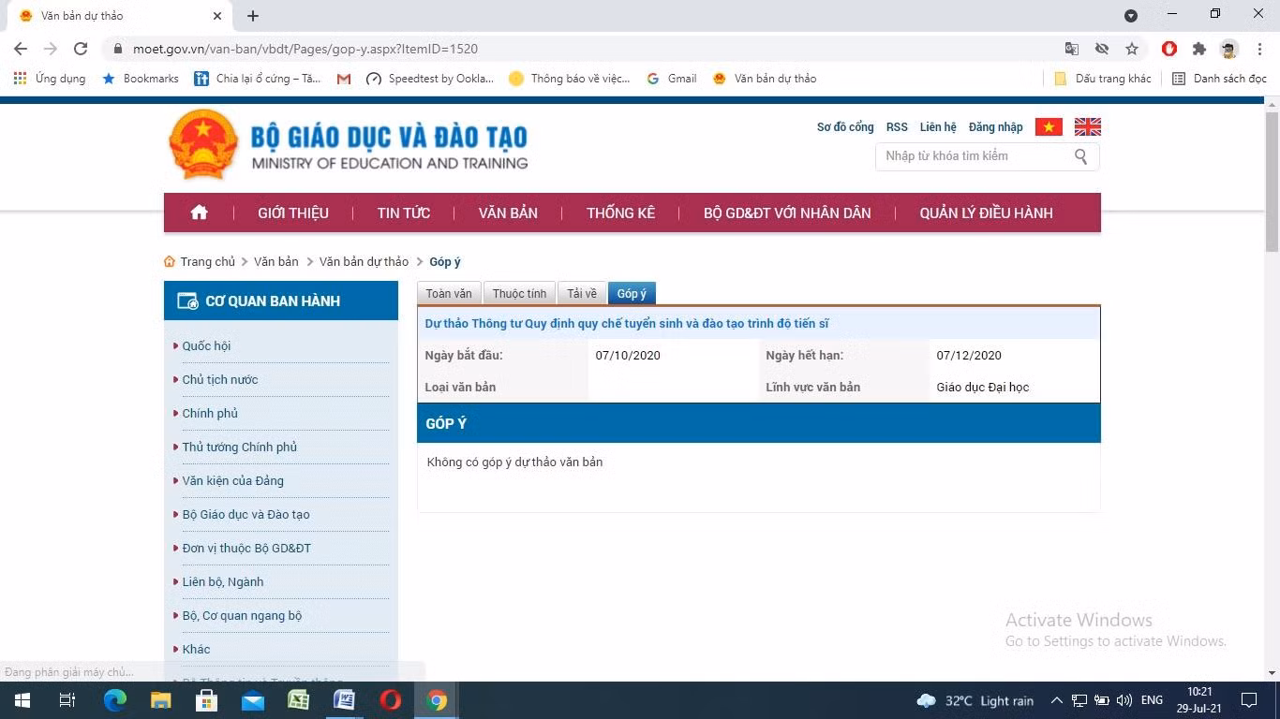Open BỘ GD&ĐT VỚI NHÂN DÂN menu
1280x719 pixels.
787,213
